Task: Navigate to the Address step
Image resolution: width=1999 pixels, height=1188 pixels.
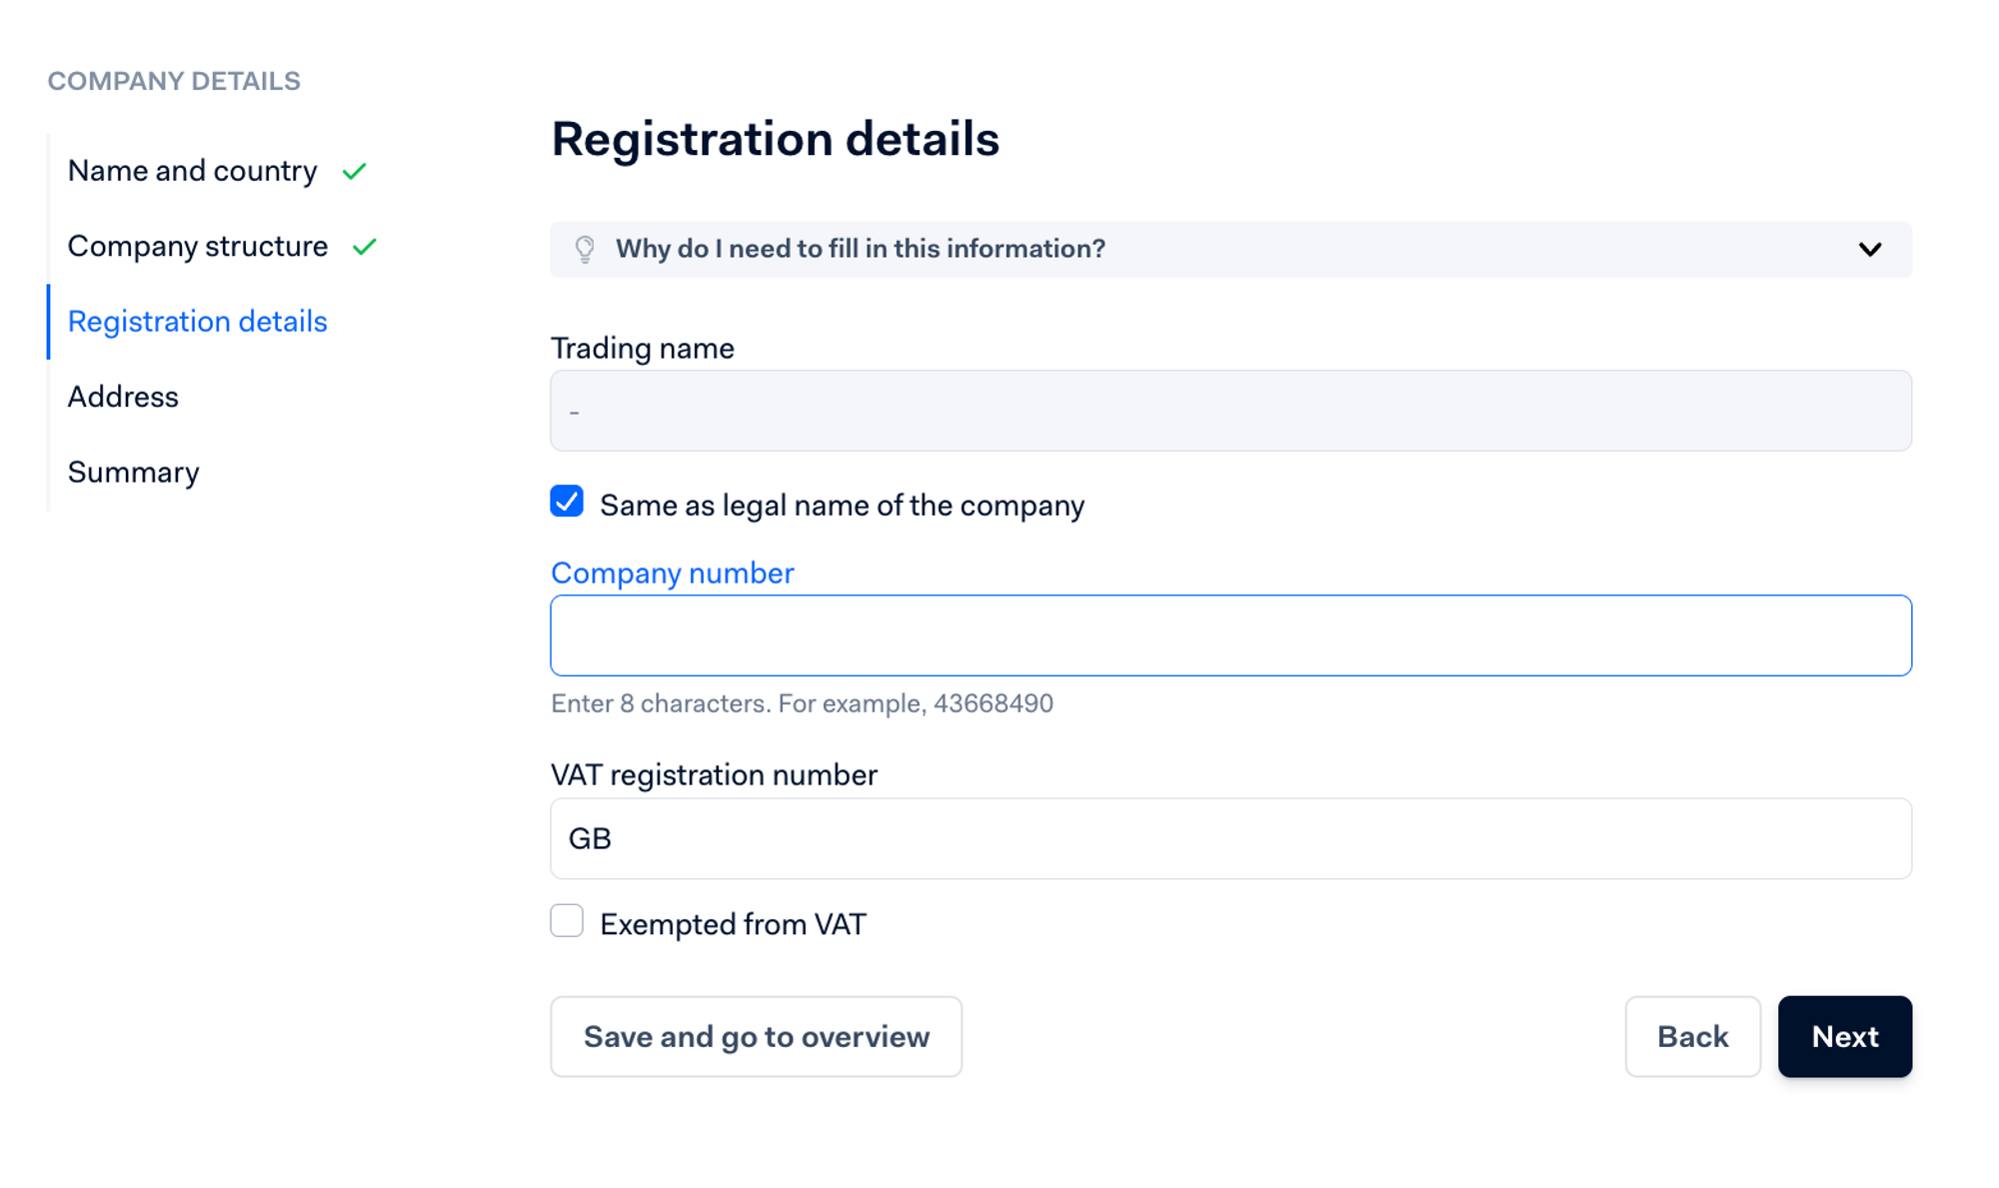Action: [x=123, y=397]
